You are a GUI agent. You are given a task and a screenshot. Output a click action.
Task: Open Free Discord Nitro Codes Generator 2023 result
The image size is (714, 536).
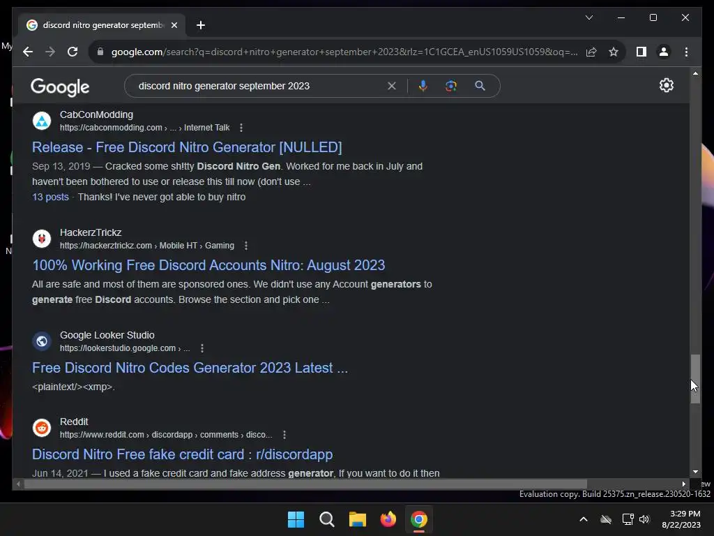[190, 368]
